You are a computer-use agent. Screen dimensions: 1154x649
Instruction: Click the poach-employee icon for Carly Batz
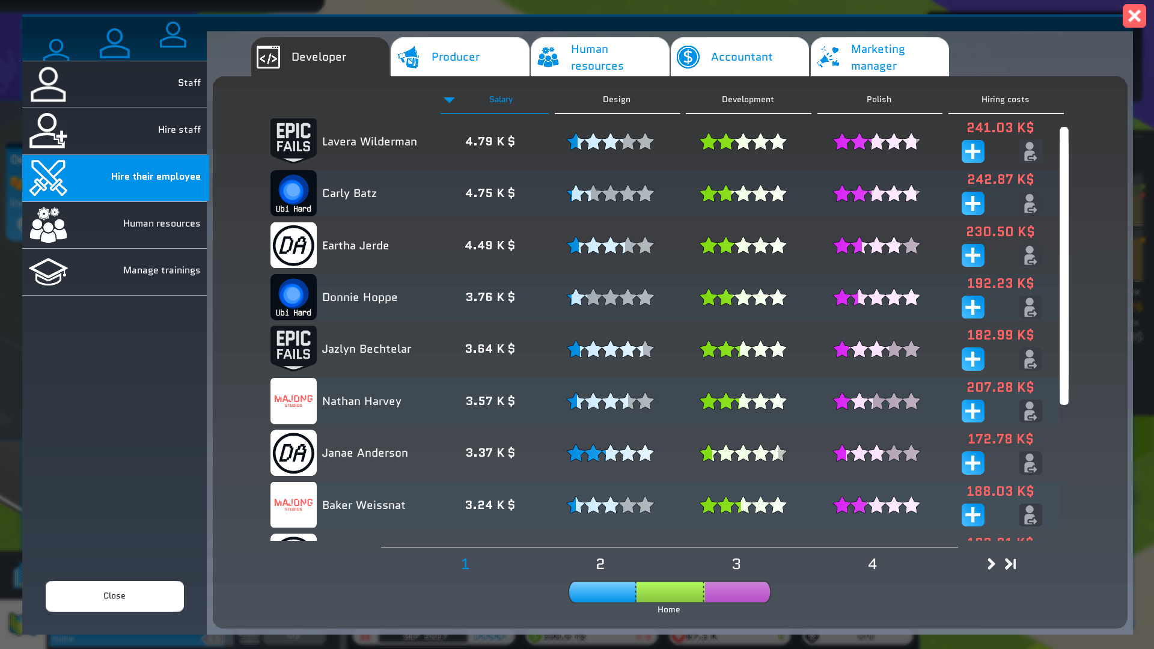(x=1030, y=204)
